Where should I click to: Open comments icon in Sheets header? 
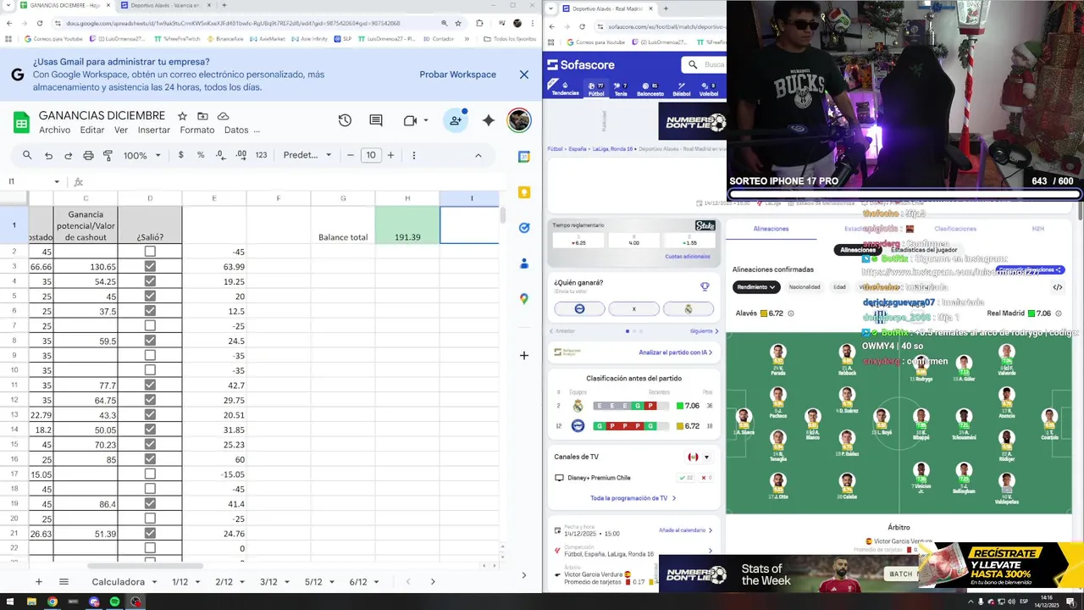click(x=376, y=121)
